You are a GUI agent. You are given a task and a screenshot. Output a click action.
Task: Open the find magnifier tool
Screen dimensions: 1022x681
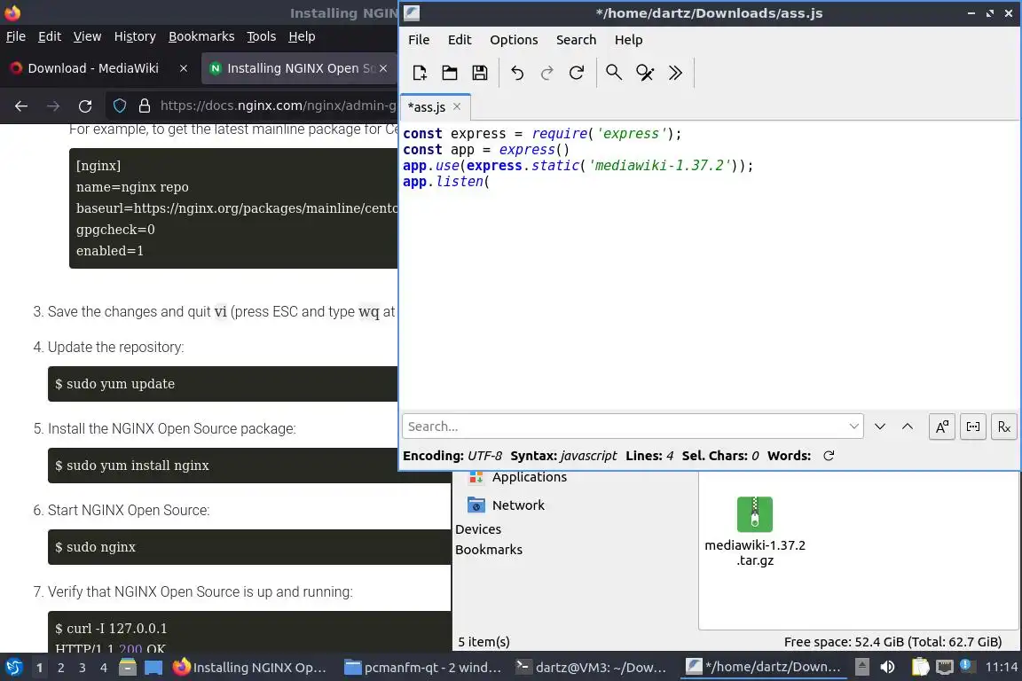(x=614, y=73)
